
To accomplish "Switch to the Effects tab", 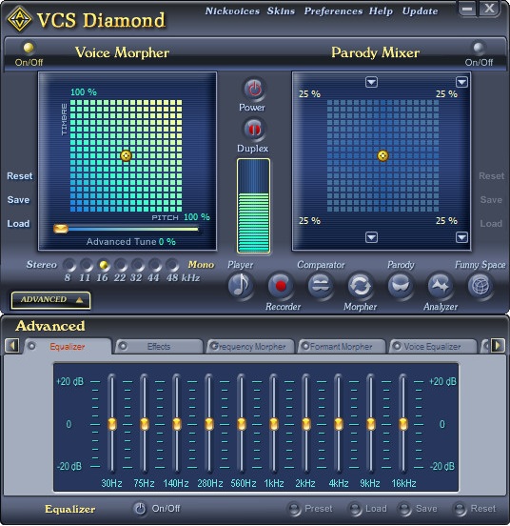I will (159, 347).
